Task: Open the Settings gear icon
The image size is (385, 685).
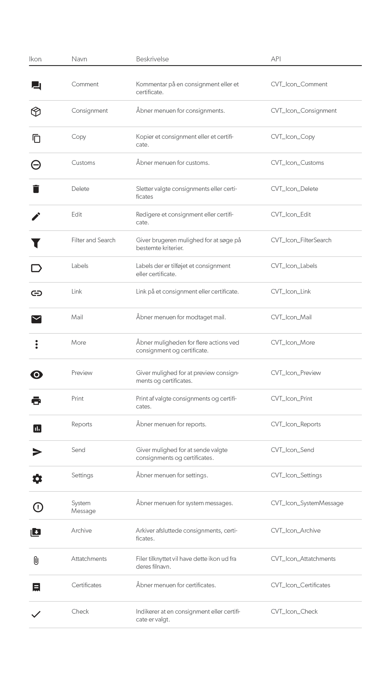Action: [x=37, y=479]
